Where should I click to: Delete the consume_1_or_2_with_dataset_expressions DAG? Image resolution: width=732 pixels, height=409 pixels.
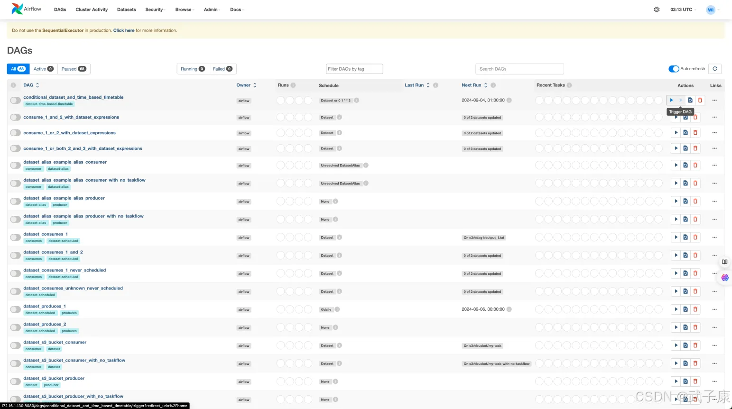695,133
